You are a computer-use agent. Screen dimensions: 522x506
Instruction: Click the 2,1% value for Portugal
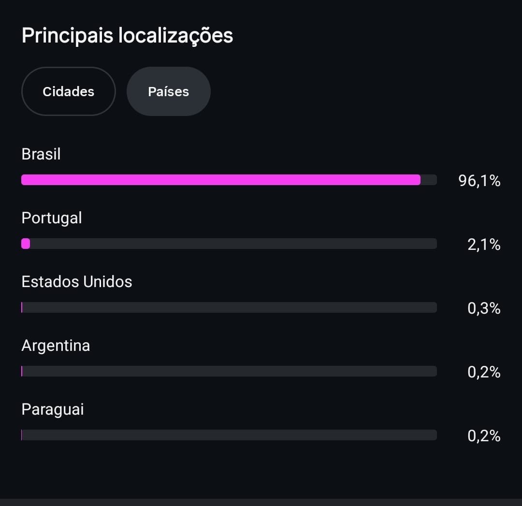pos(484,245)
